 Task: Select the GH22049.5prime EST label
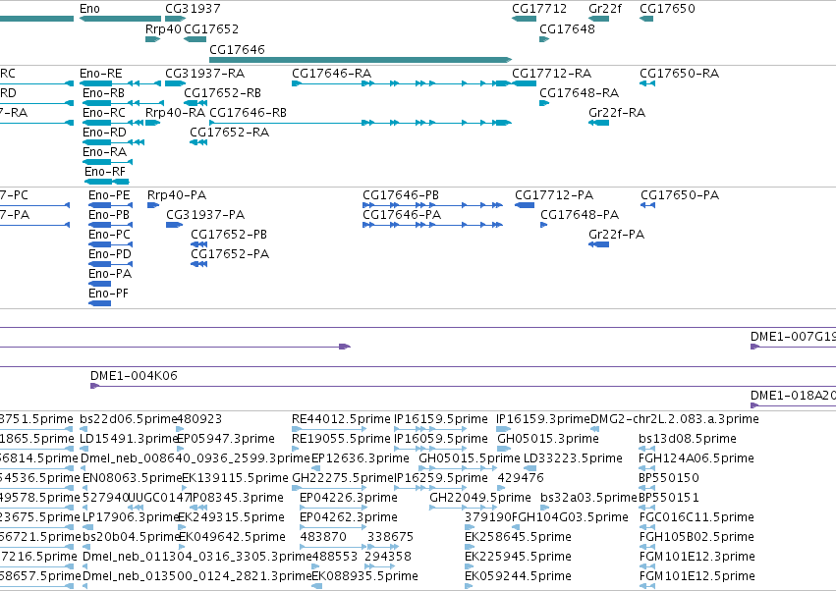[480, 498]
